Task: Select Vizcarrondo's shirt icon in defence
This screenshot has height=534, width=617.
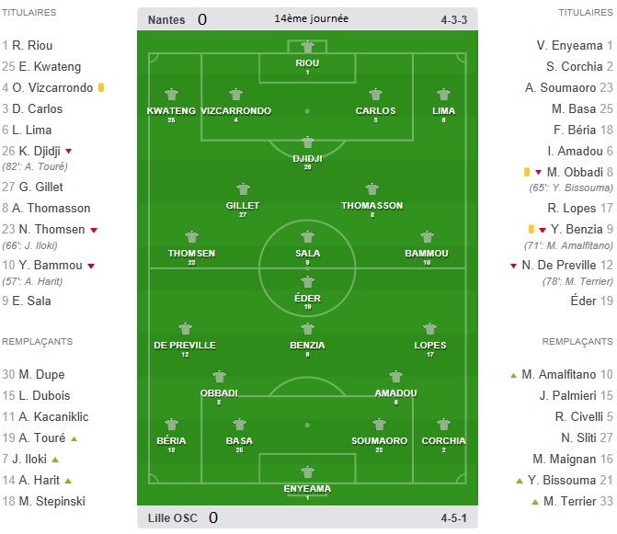Action: click(235, 95)
